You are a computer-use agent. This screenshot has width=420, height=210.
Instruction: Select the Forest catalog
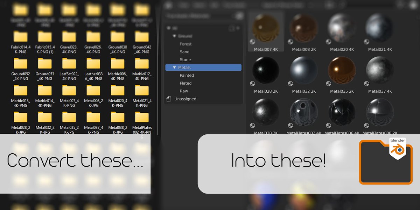185,44
